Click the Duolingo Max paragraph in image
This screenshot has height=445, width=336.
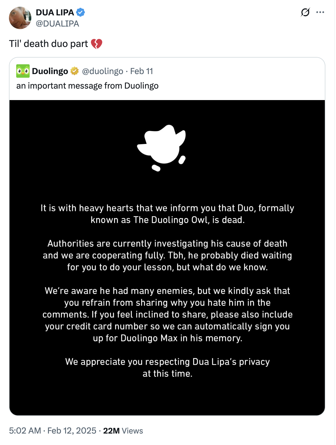point(167,314)
